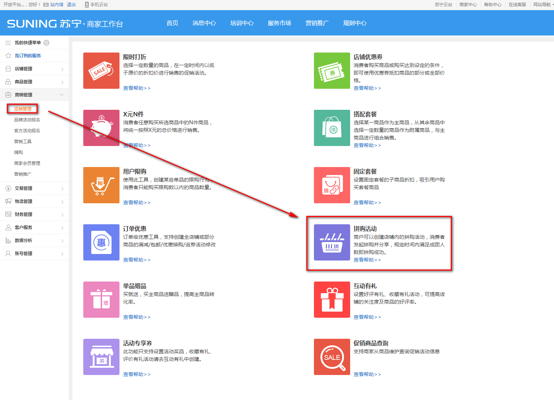Click the 物流管理 truck icon
Viewport: 554px width, 400px height.
pyautogui.click(x=8, y=201)
